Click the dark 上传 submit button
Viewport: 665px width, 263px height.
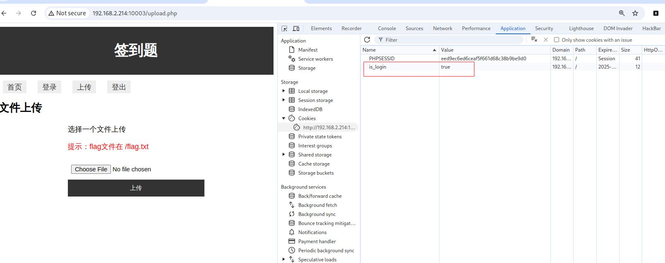pos(136,188)
